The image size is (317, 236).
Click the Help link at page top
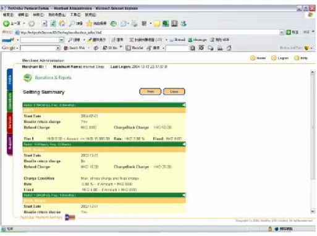click(301, 58)
